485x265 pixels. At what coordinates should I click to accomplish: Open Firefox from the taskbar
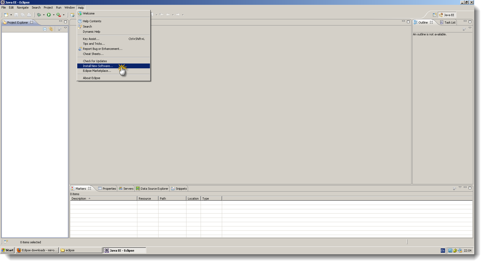tap(37, 250)
